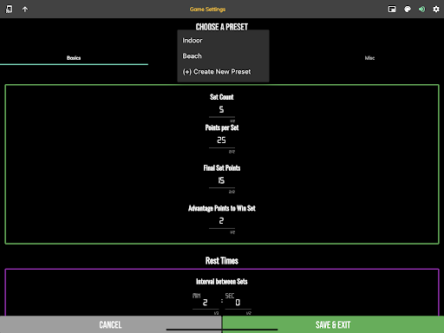Edit the Points per Set value

222,140
